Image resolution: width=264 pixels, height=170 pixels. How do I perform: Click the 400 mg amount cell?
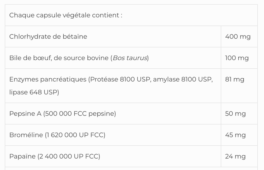[x=238, y=37]
